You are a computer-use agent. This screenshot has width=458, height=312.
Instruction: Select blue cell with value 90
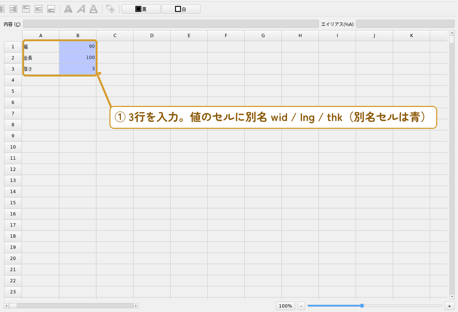[78, 47]
